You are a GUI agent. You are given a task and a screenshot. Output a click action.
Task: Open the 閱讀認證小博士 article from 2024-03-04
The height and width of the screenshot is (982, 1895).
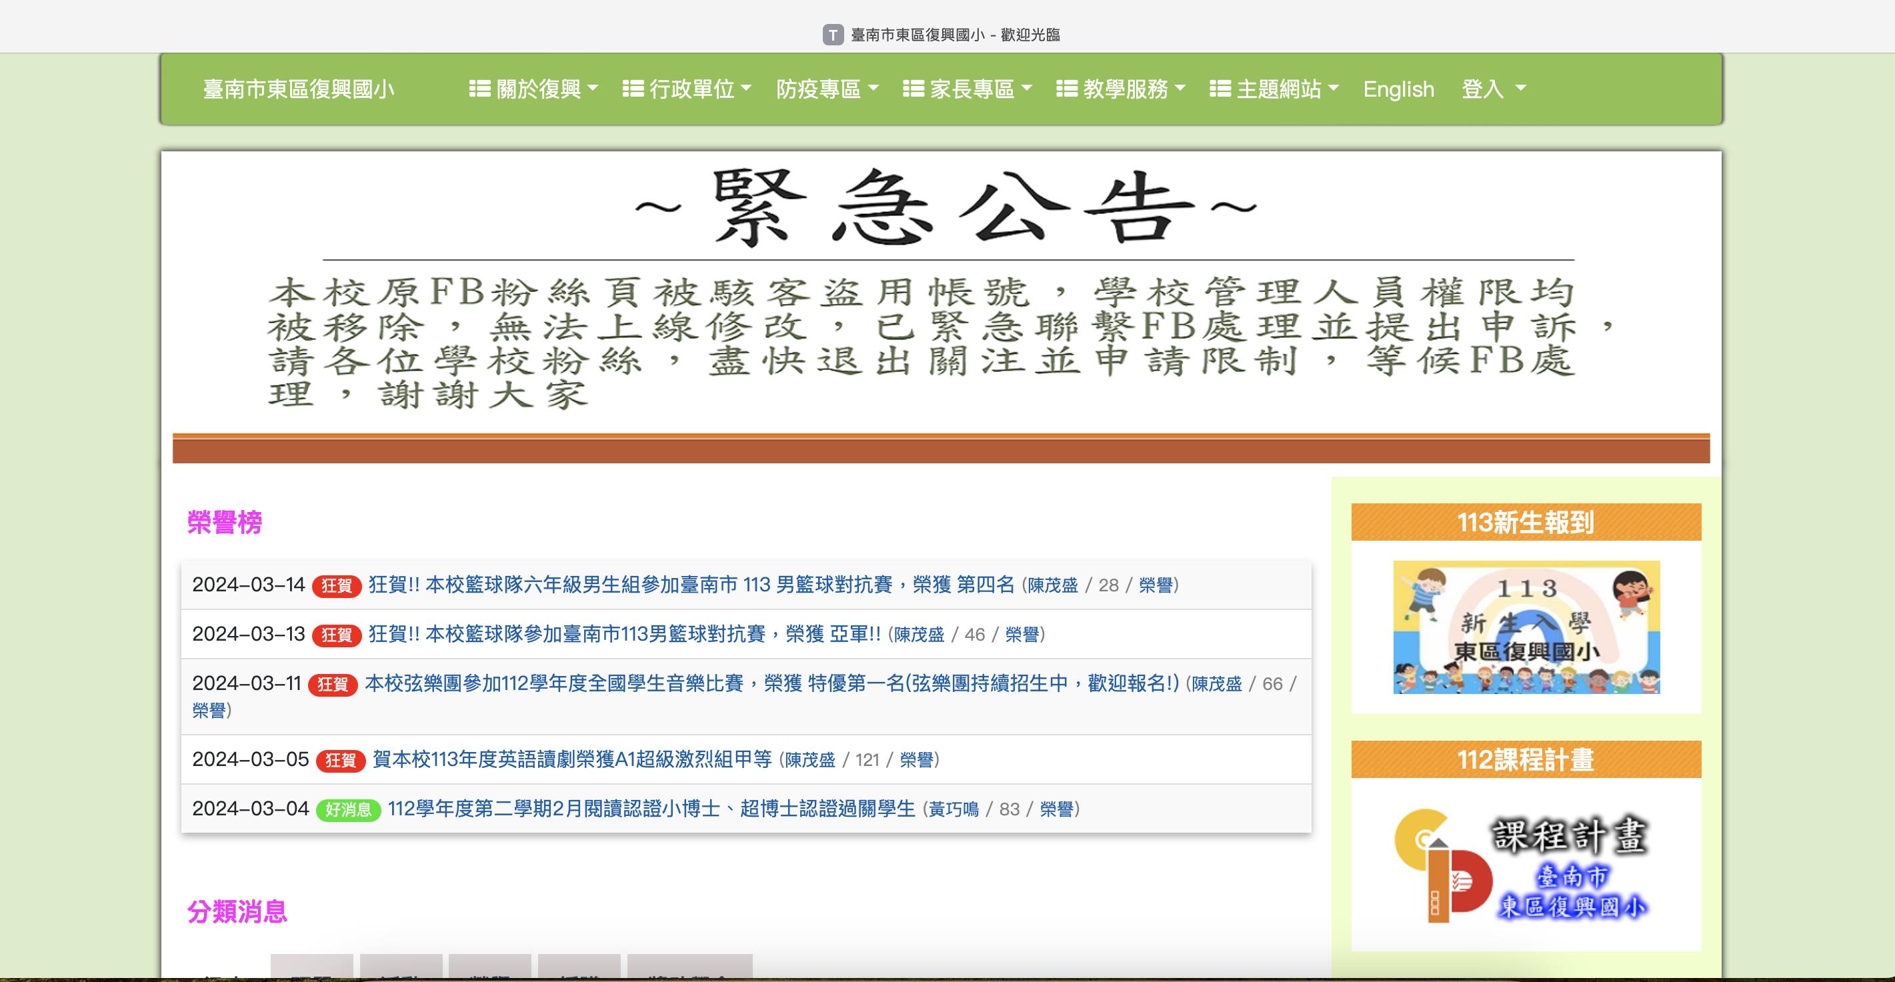click(651, 809)
